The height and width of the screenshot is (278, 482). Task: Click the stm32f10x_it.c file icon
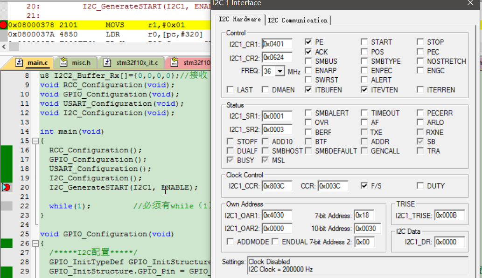point(107,62)
